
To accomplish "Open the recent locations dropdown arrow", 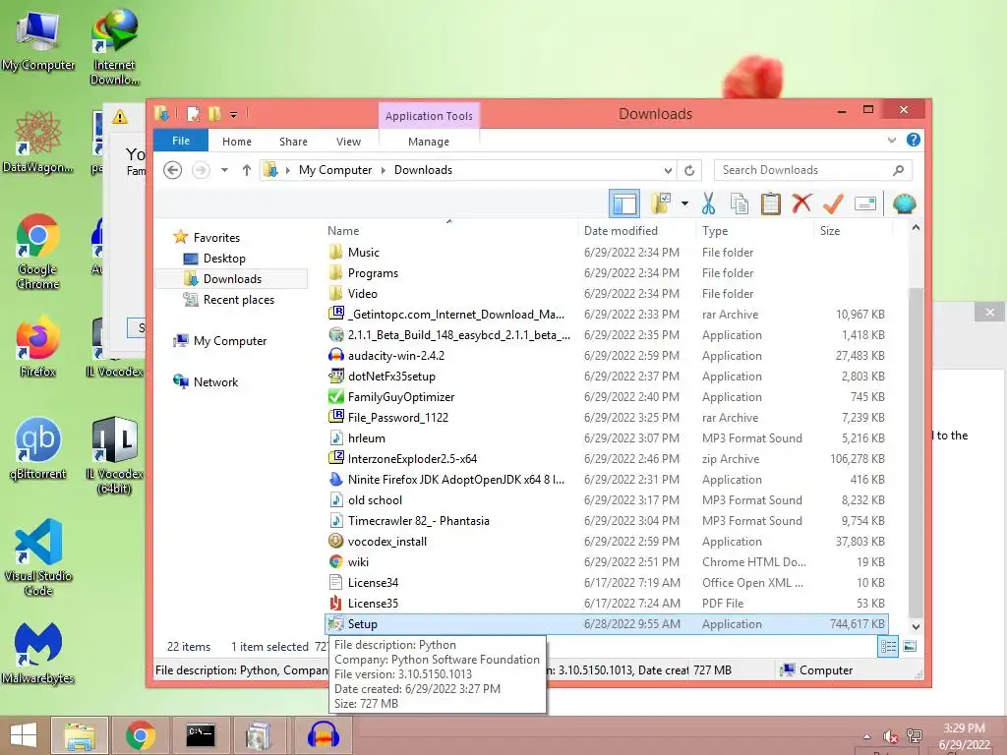I will coord(224,170).
